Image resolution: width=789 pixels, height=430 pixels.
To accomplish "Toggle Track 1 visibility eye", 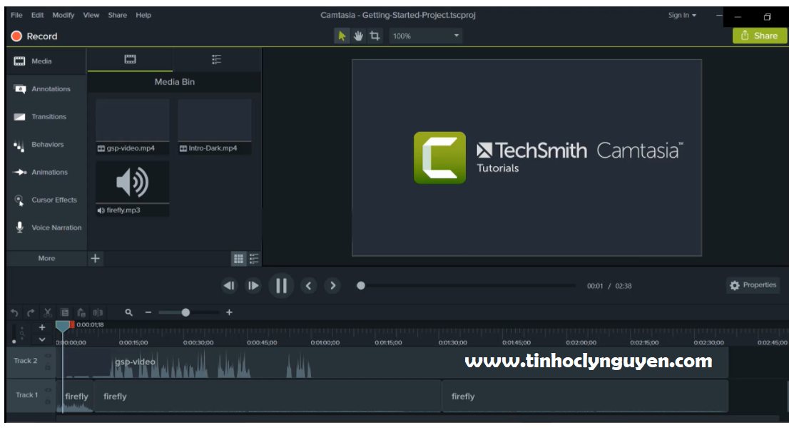I will pyautogui.click(x=48, y=390).
